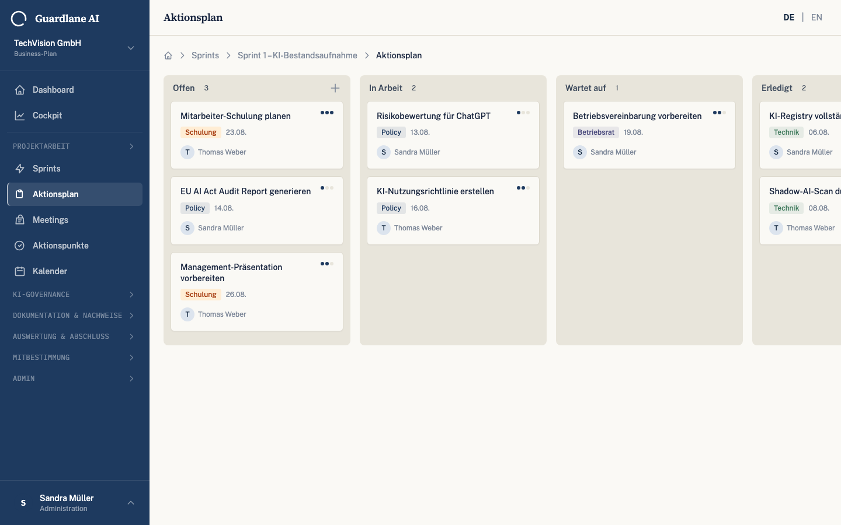Image resolution: width=841 pixels, height=525 pixels.
Task: Expand the Admin sidebar section
Action: click(75, 379)
